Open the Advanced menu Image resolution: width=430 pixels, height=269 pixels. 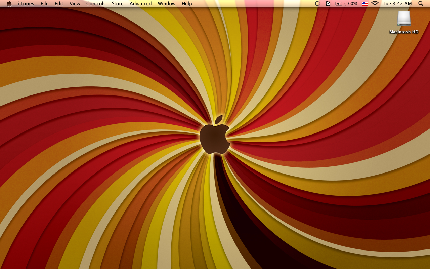coord(141,4)
